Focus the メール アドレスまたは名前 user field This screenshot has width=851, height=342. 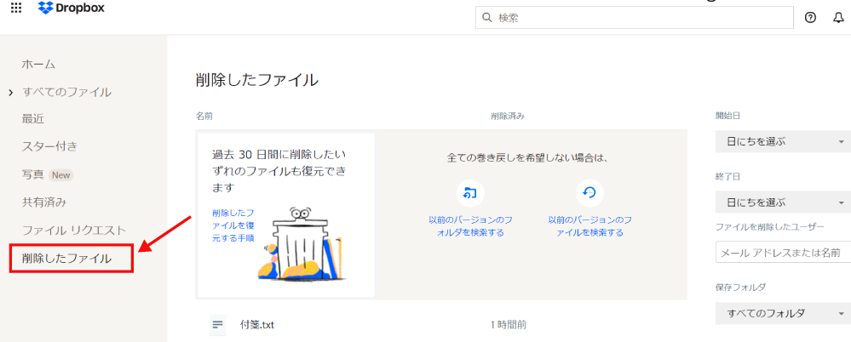pyautogui.click(x=784, y=253)
